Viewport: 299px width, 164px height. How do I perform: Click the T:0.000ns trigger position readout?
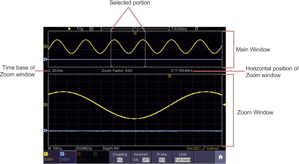pyautogui.click(x=179, y=28)
